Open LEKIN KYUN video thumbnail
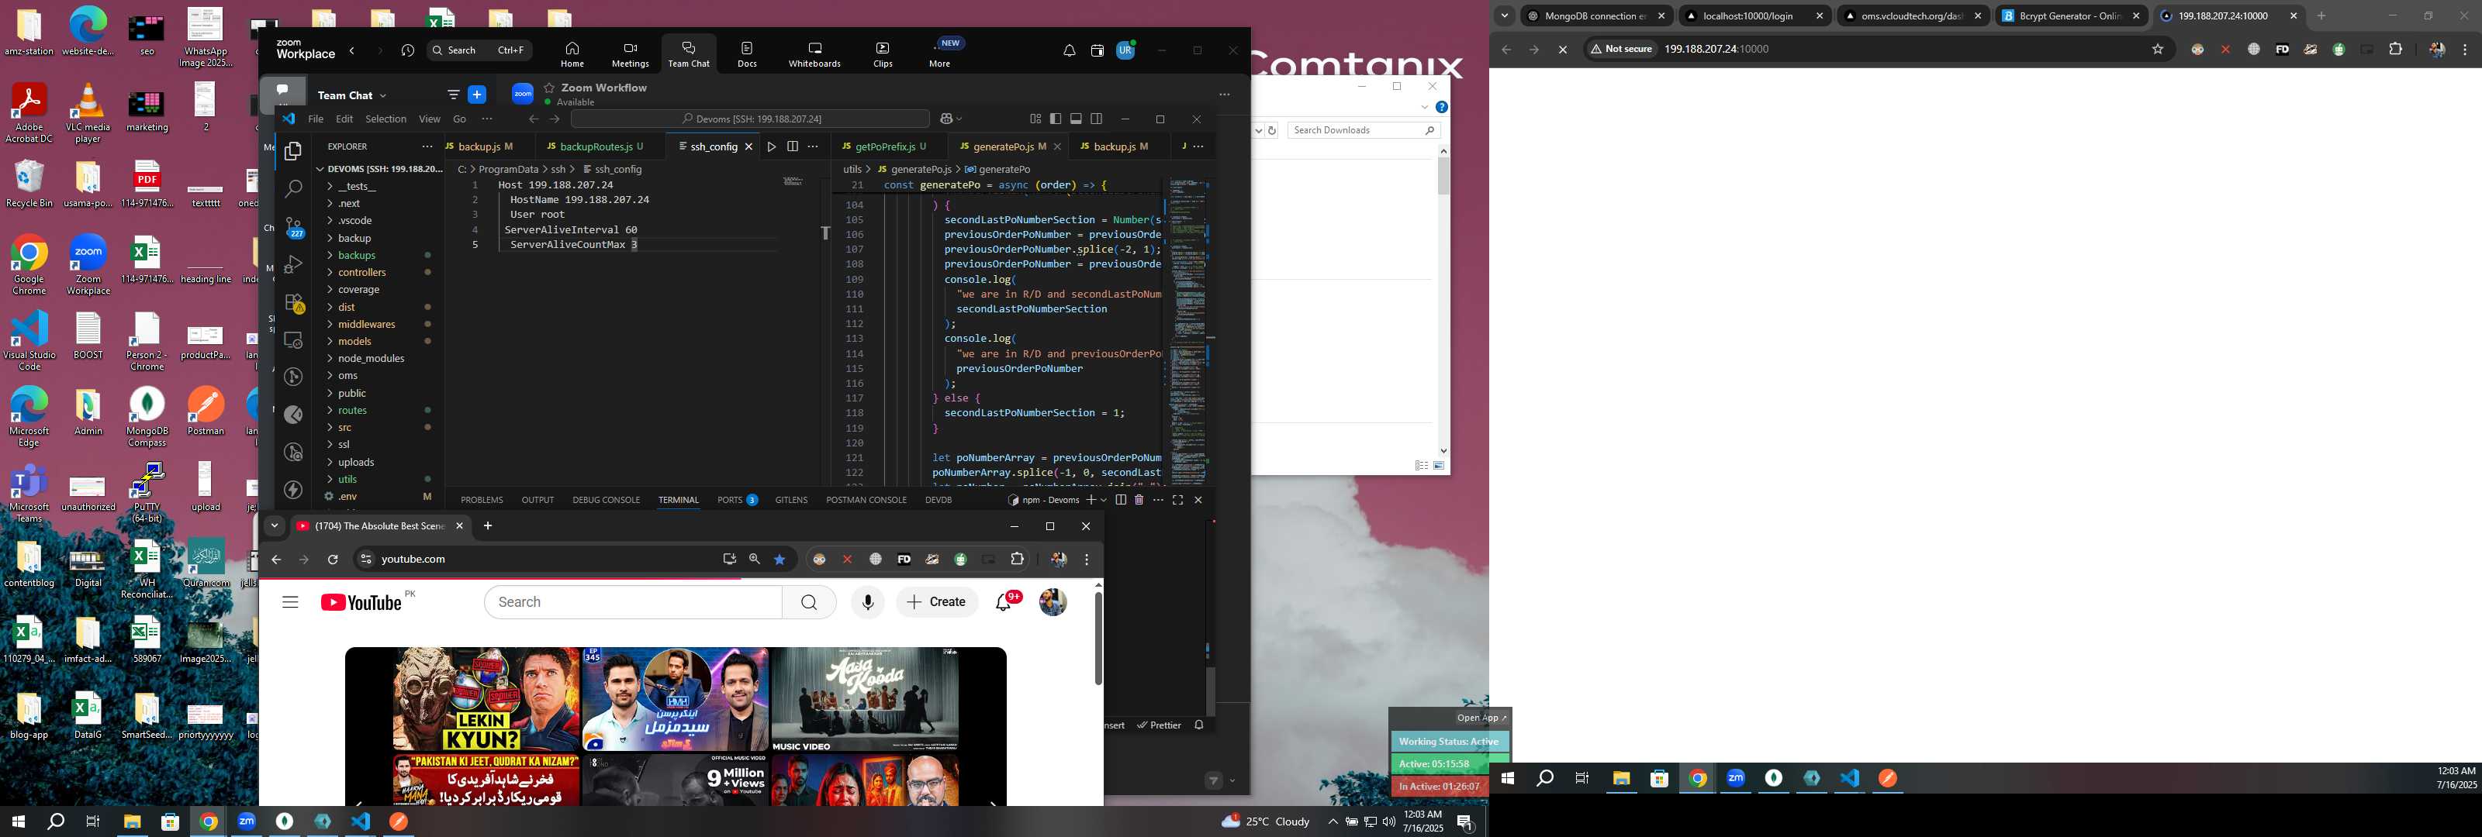 pyautogui.click(x=486, y=699)
